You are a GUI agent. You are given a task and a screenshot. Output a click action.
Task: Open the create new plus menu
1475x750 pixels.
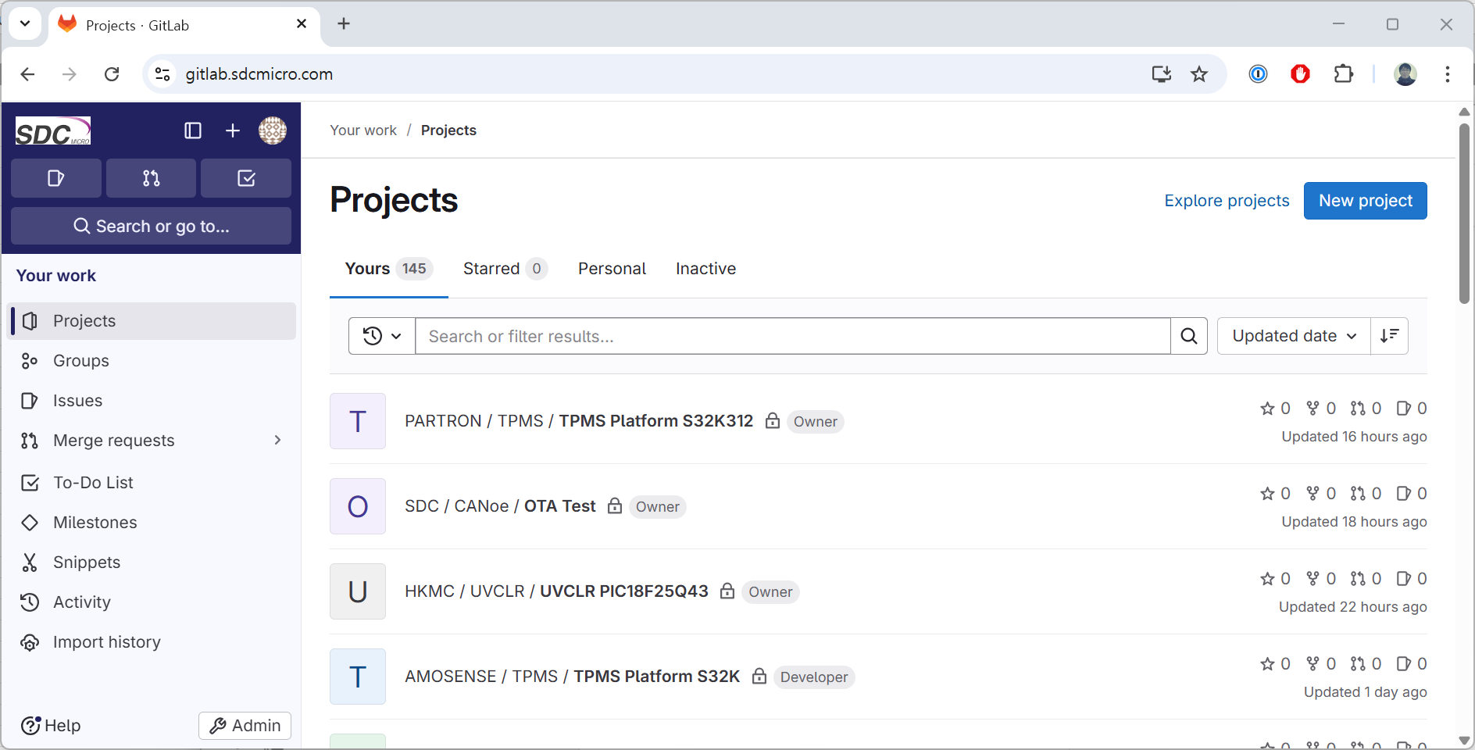pyautogui.click(x=233, y=130)
